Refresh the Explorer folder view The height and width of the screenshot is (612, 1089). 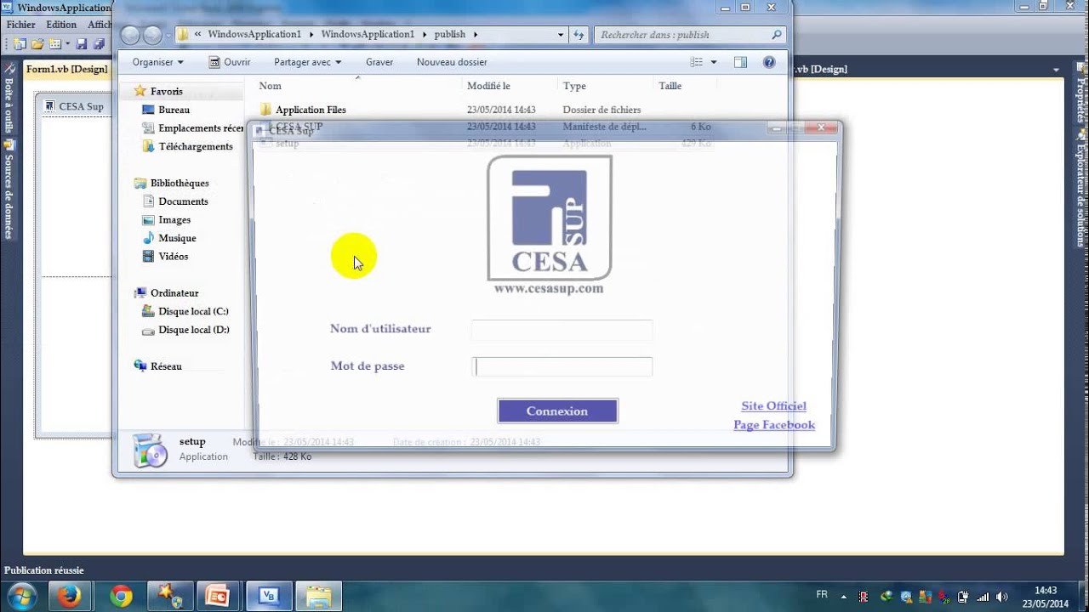(579, 35)
